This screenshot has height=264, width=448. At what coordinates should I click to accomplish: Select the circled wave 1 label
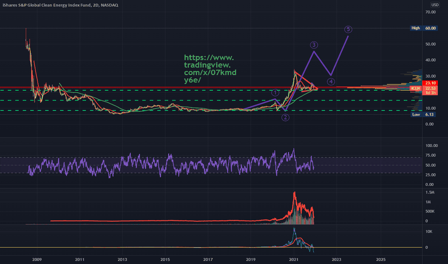(x=275, y=93)
